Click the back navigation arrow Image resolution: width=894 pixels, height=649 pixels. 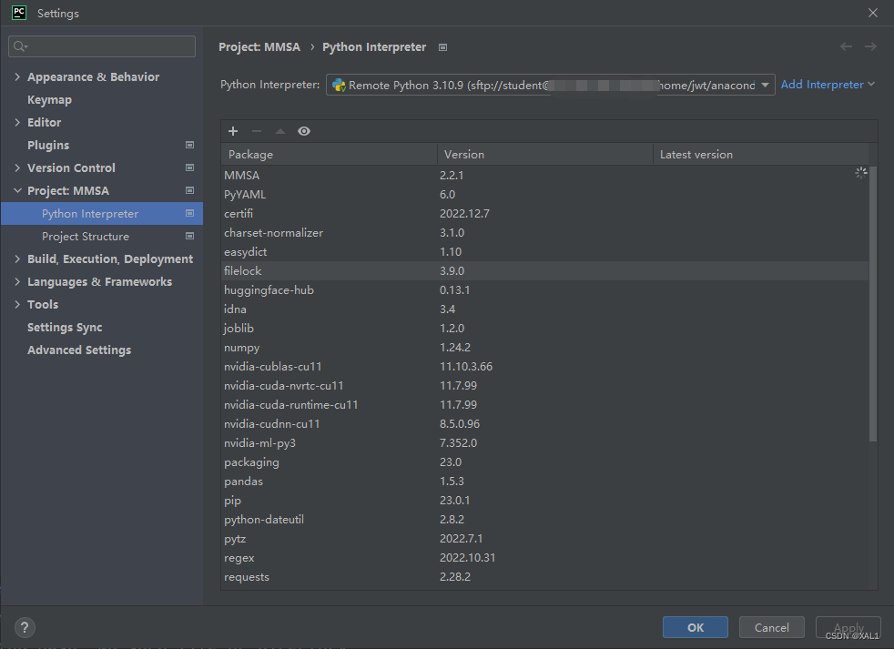click(846, 46)
